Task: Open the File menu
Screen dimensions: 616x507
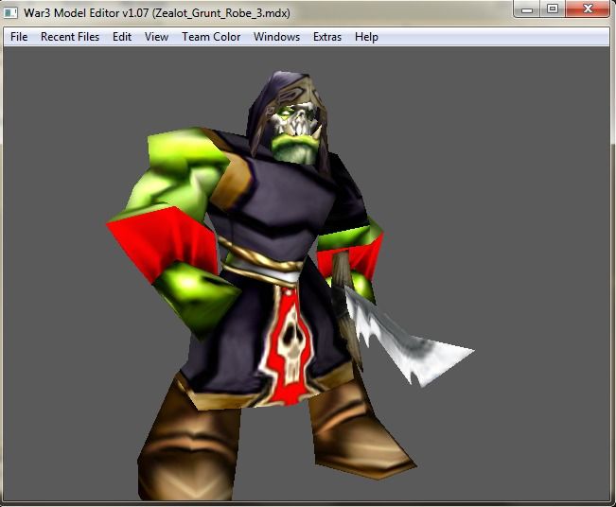Action: point(19,37)
